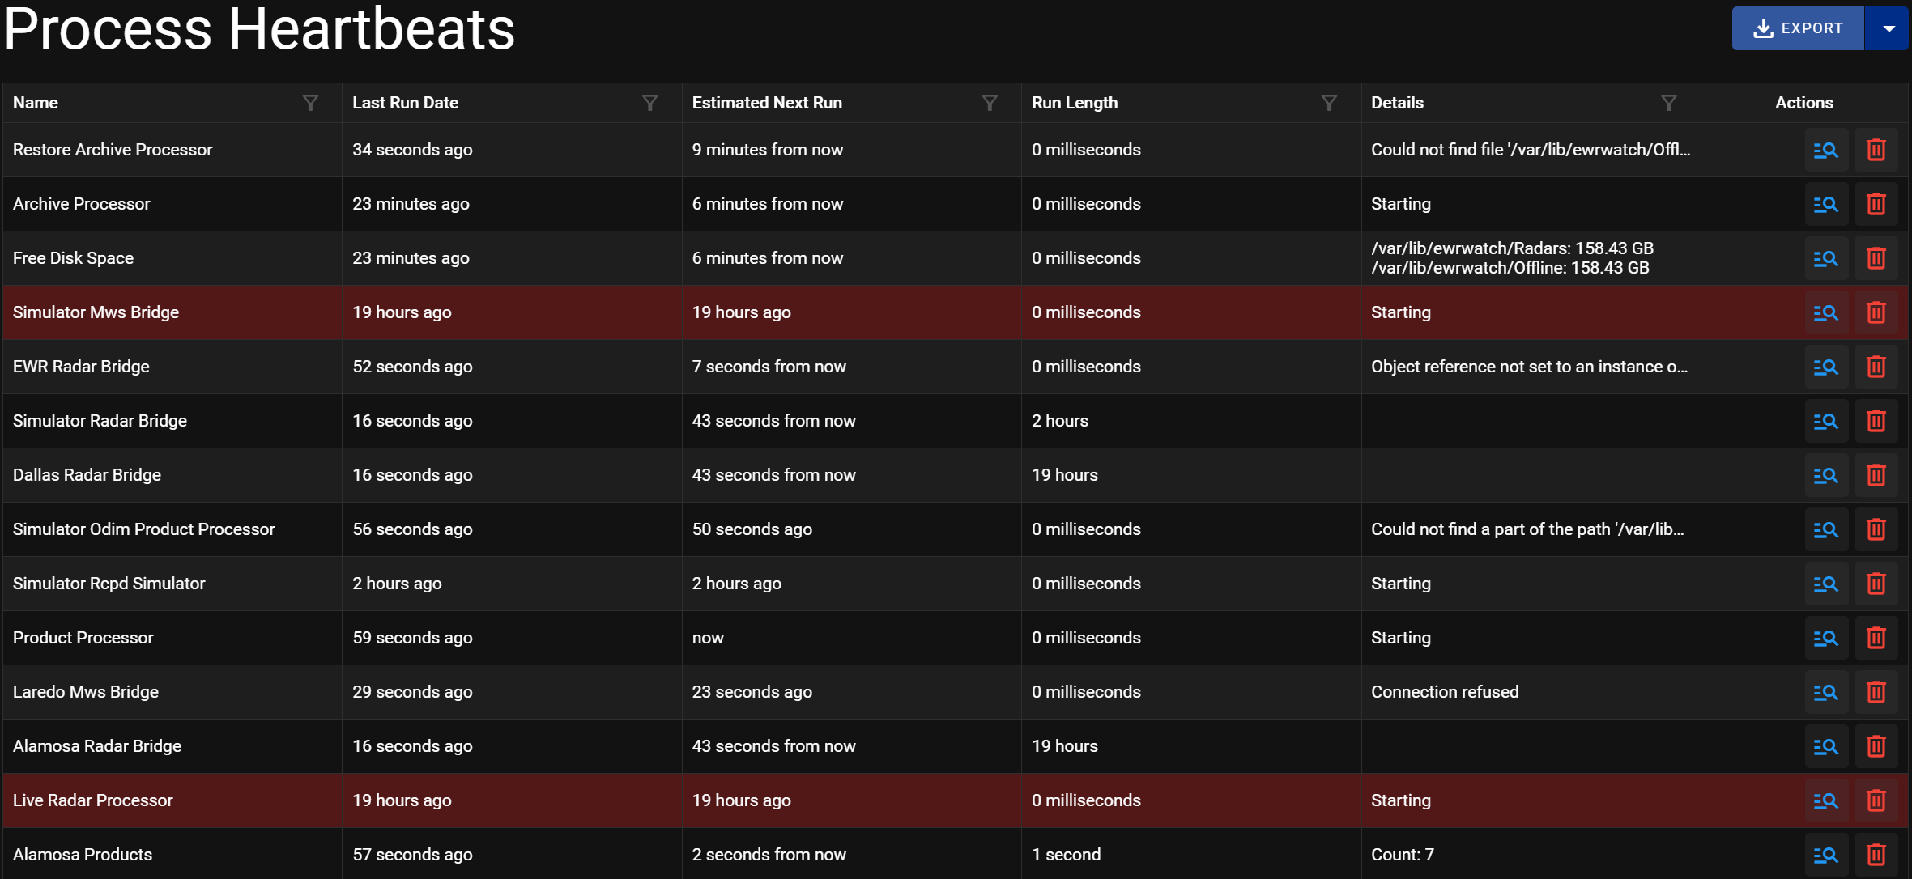Delete the Product Processor row
The image size is (1912, 879).
1876,638
